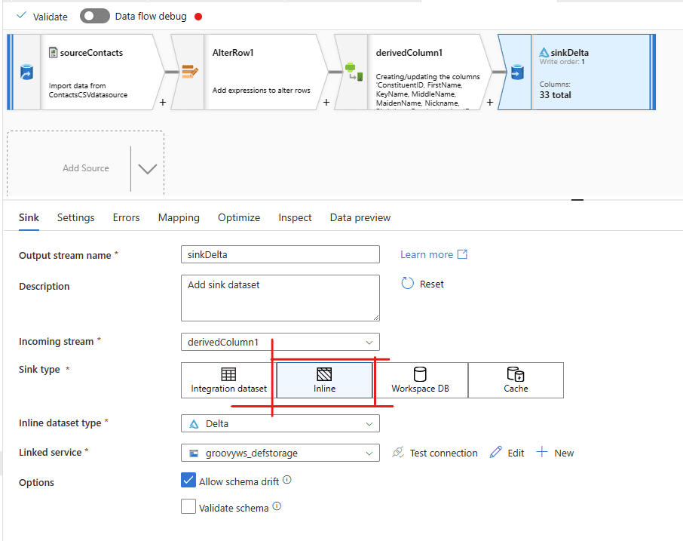The image size is (683, 541).
Task: Open the Incoming stream dropdown
Action: coord(280,342)
